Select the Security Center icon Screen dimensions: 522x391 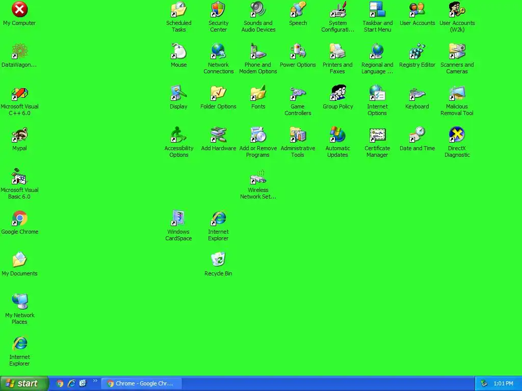218,9
